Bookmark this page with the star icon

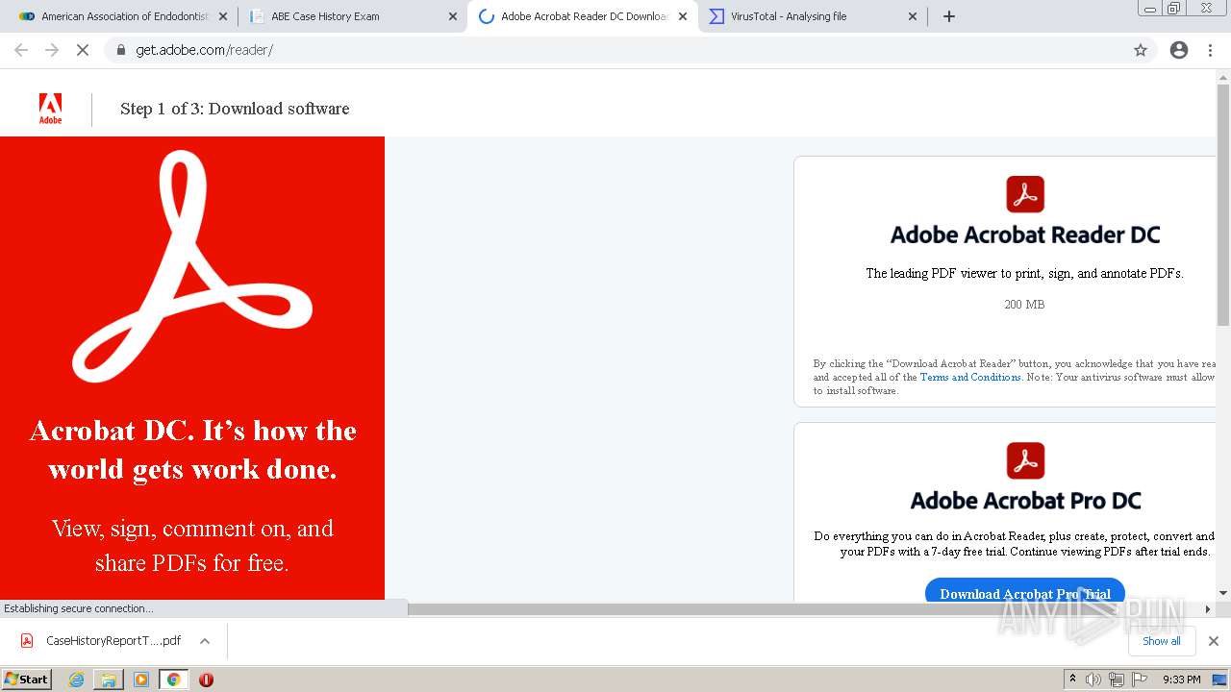pos(1141,50)
